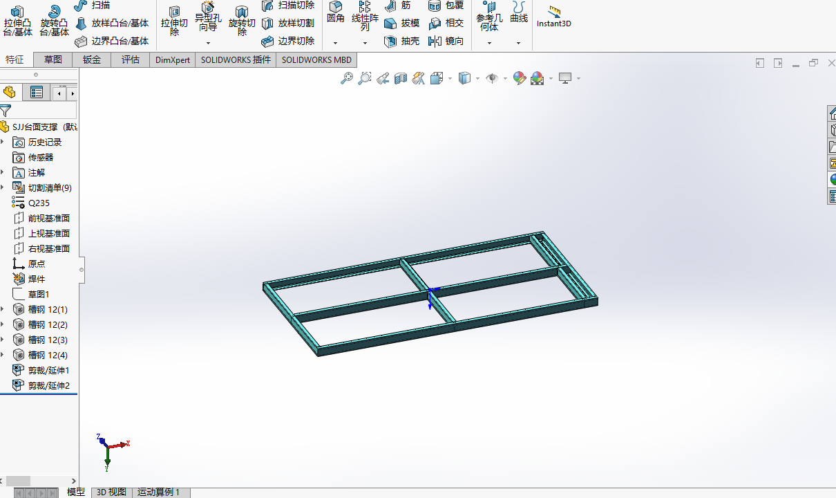Choose the 放样凸台/基体 loft boss tool
The height and width of the screenshot is (498, 836).
[111, 24]
